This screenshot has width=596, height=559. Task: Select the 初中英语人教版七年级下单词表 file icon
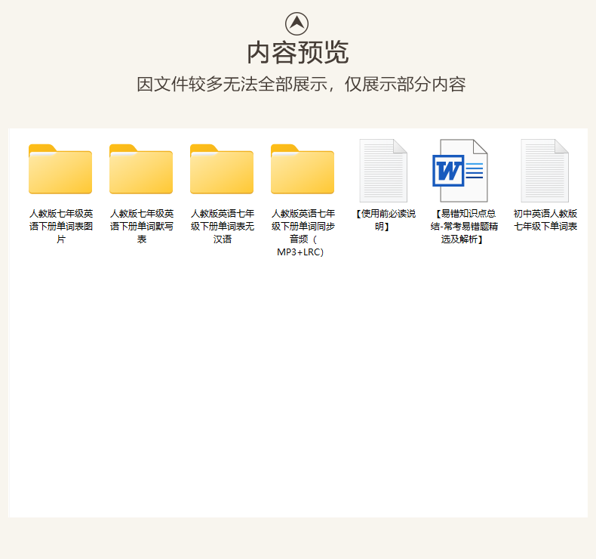(545, 171)
